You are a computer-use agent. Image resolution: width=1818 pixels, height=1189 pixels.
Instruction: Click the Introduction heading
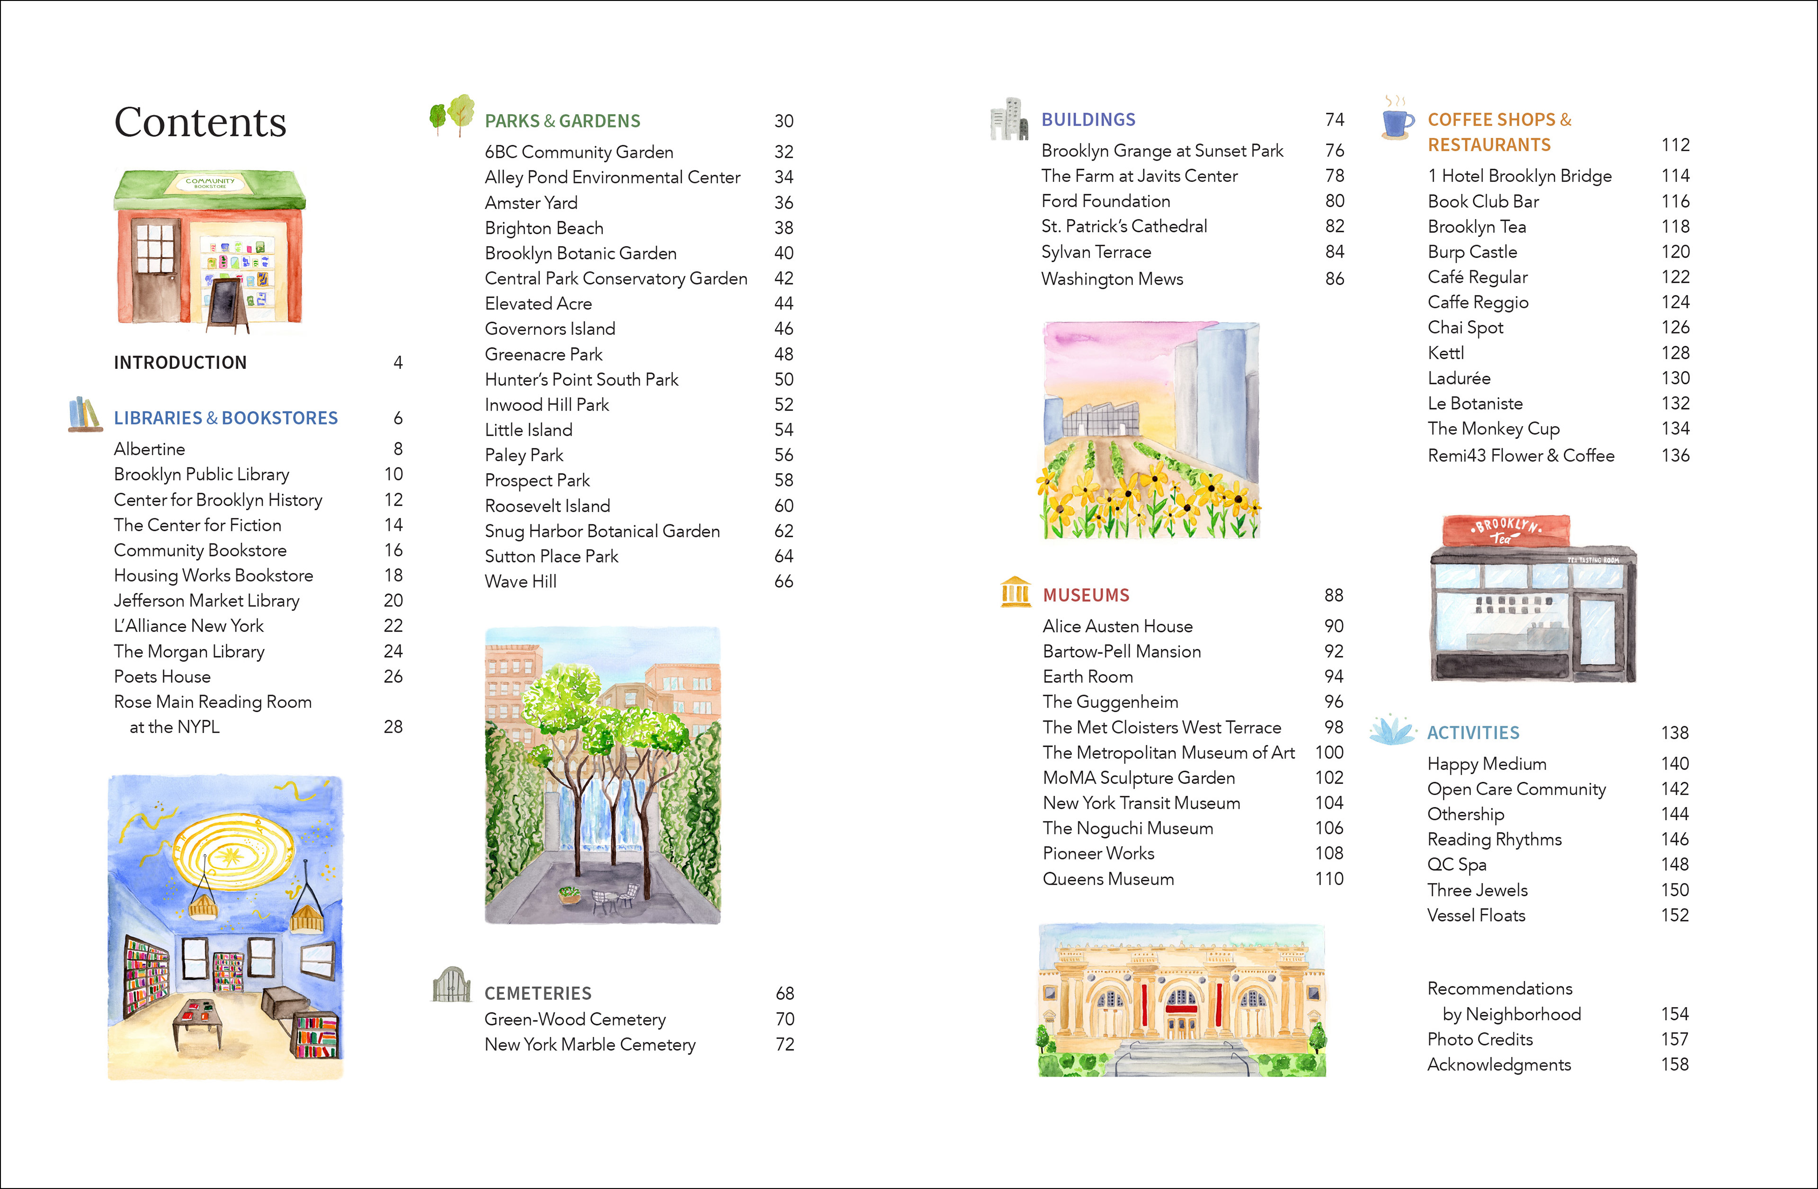pos(180,362)
